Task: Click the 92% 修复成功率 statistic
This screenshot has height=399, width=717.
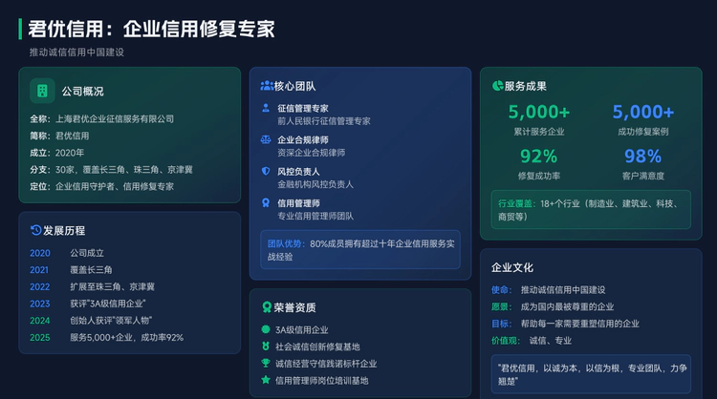Action: coord(538,162)
